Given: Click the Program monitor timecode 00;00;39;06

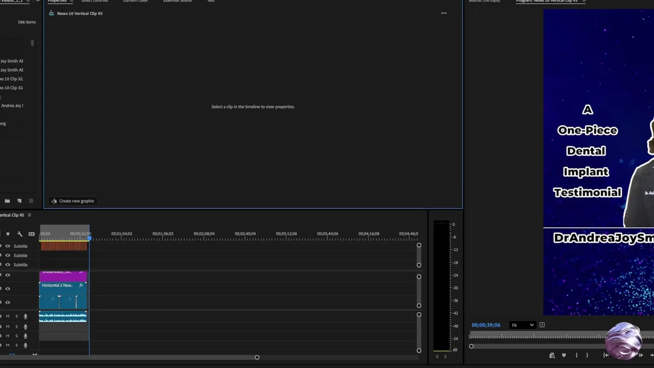Looking at the screenshot, I should [x=486, y=325].
